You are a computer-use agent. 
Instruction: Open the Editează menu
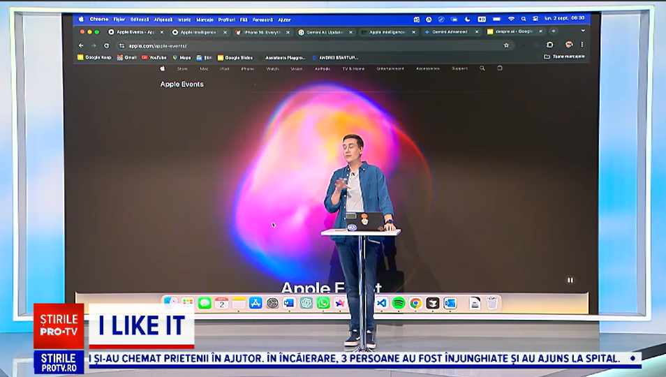pyautogui.click(x=140, y=20)
